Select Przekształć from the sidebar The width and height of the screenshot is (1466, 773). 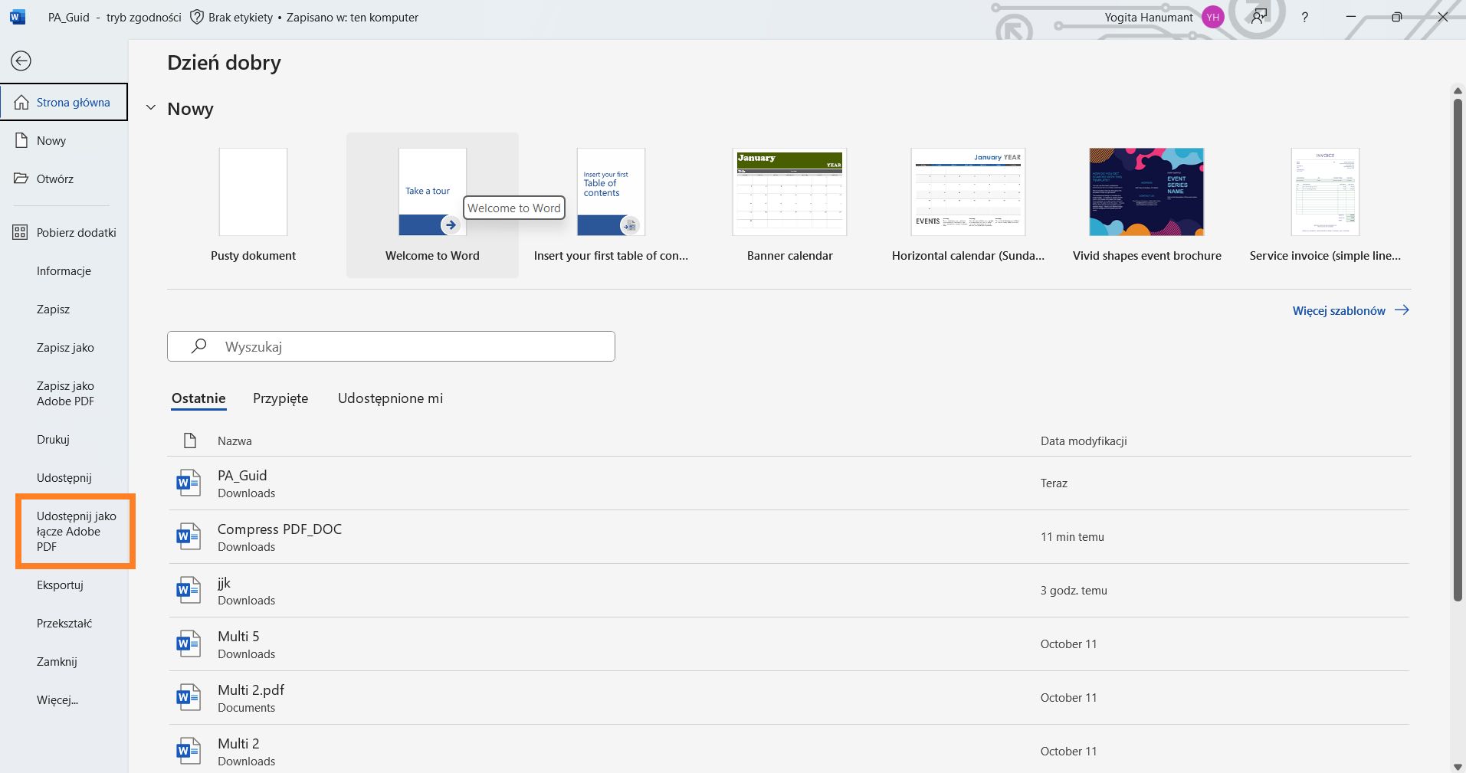click(x=64, y=623)
